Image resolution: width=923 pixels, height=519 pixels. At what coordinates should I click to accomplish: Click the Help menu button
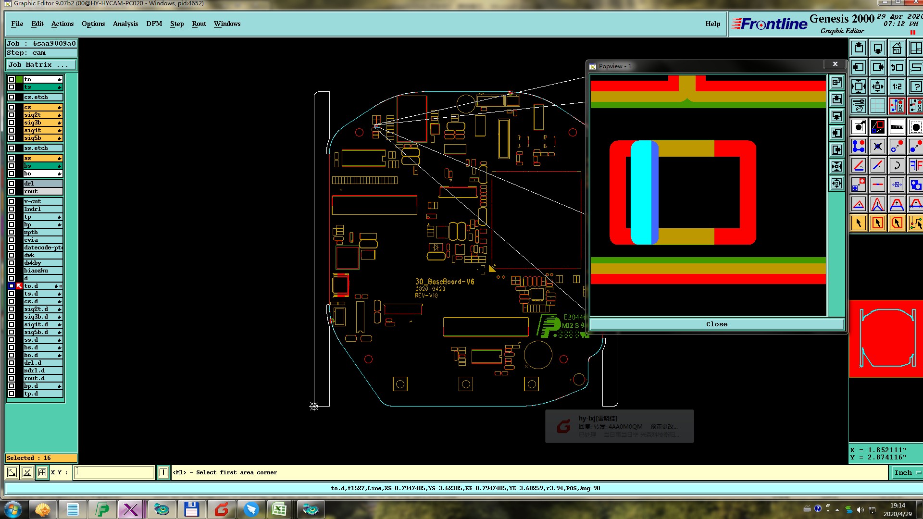[x=712, y=24]
